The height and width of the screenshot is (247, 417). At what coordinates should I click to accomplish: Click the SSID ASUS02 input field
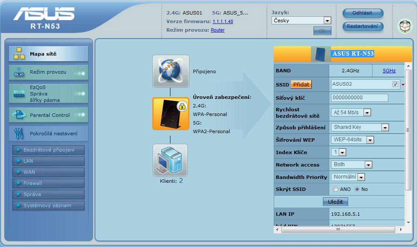(365, 84)
